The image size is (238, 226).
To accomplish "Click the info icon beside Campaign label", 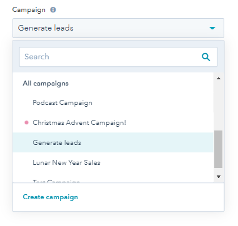I will click(53, 10).
